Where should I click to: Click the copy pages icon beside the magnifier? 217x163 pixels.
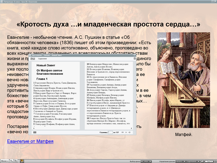pyautogui.click(x=16, y=161)
